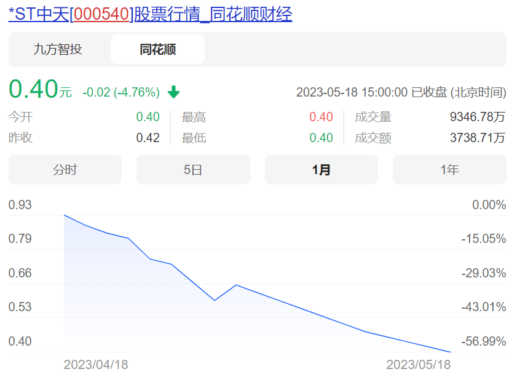
Task: Click the green downward arrow price indicator
Action: tap(174, 91)
